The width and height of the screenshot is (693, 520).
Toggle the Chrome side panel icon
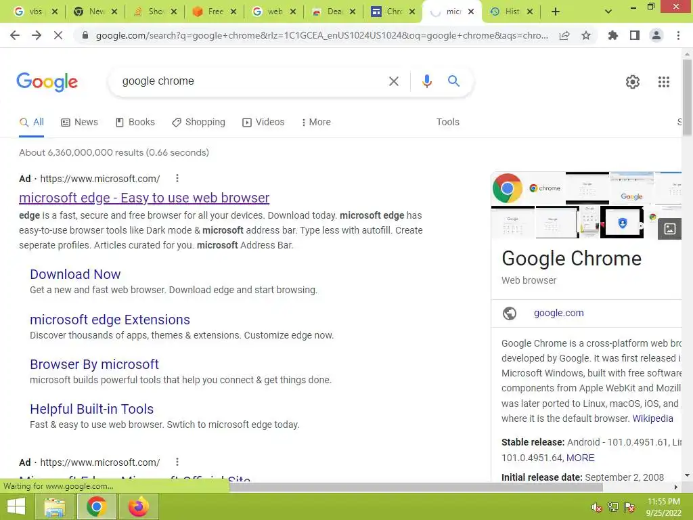[x=635, y=35]
